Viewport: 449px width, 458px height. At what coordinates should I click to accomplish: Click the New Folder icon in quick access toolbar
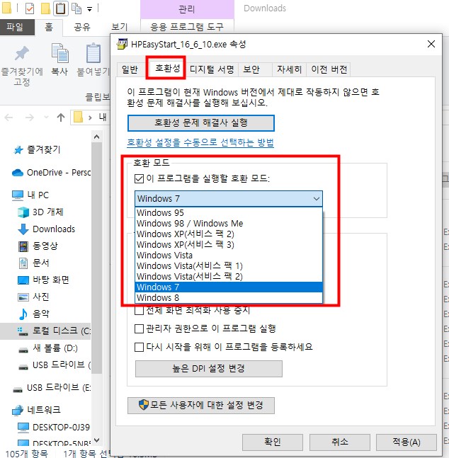coord(45,8)
